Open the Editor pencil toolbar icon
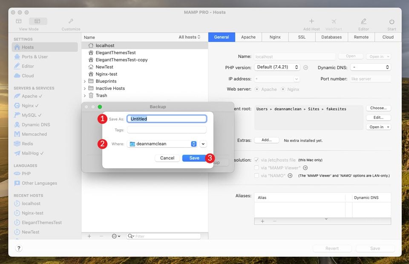This screenshot has width=409, height=264. click(363, 22)
